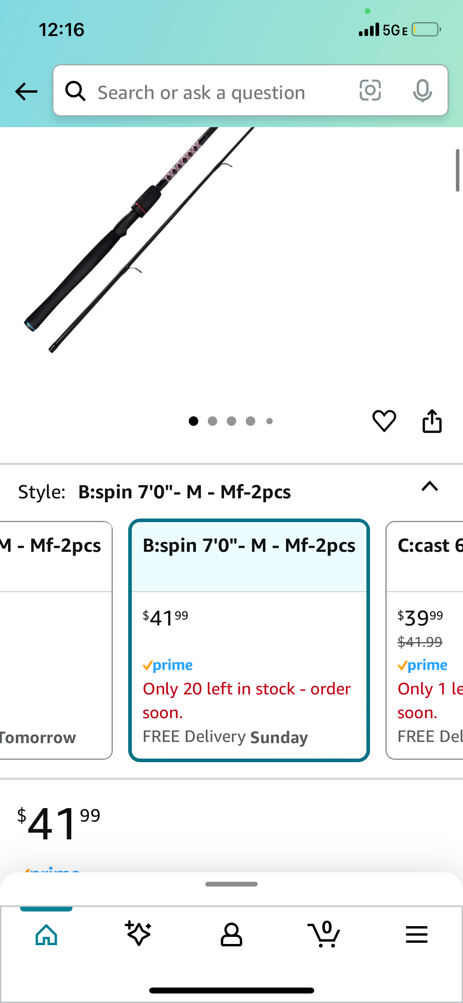463x1003 pixels.
Task: Jump to fourth product image dot
Action: (x=250, y=421)
